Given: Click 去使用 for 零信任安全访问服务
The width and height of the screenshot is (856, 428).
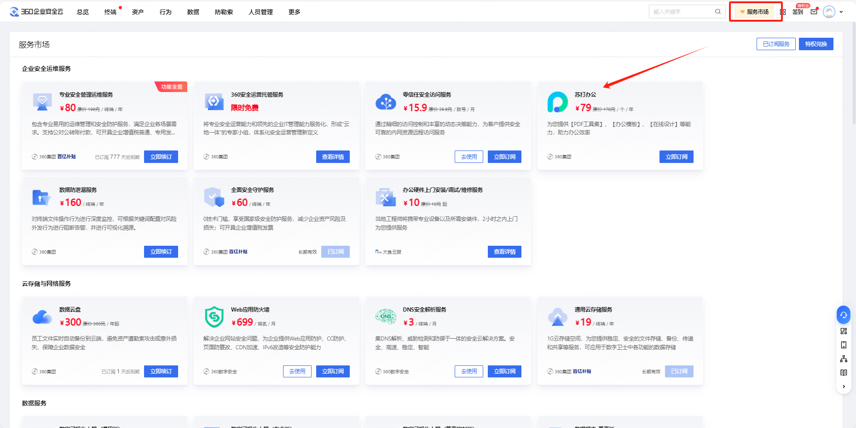Looking at the screenshot, I should coord(469,156).
